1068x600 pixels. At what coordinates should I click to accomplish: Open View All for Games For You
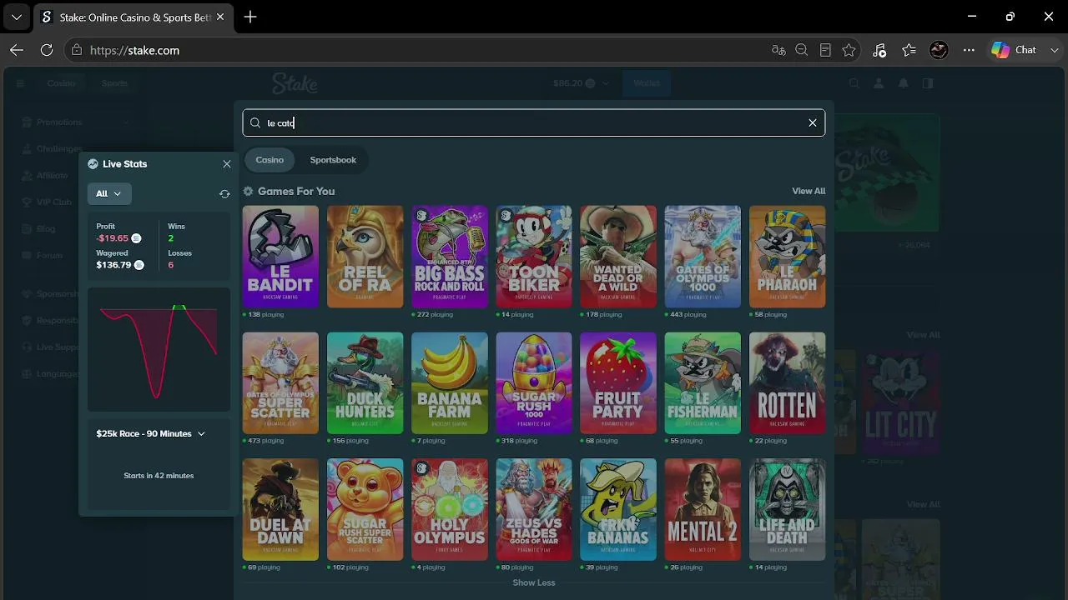pyautogui.click(x=809, y=191)
